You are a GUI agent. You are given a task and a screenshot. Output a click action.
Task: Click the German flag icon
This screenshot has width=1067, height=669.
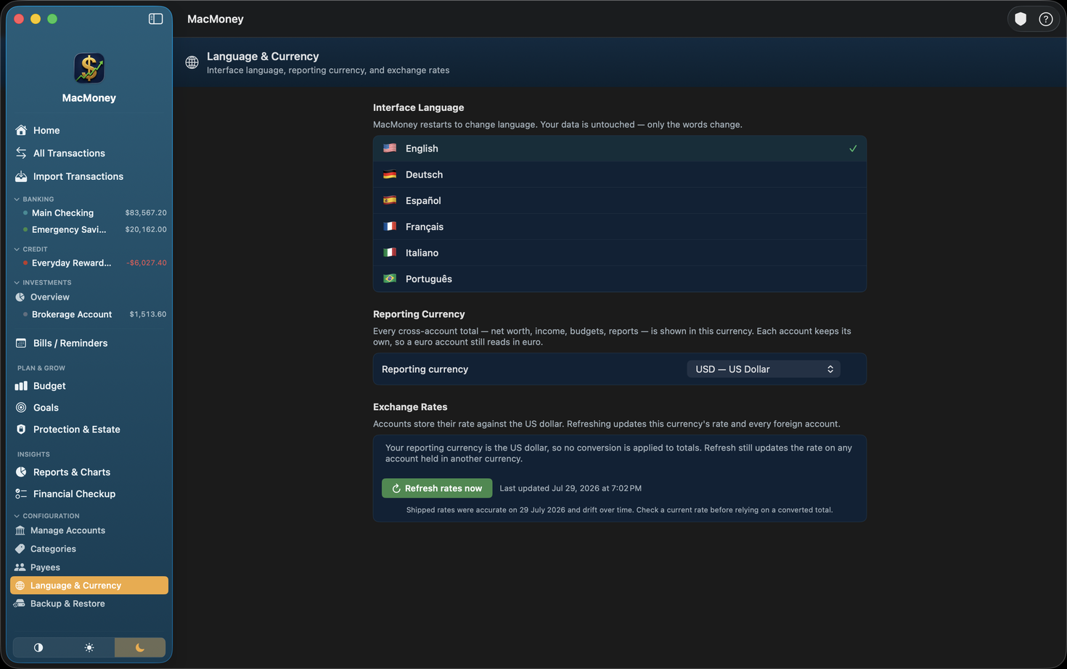point(390,174)
